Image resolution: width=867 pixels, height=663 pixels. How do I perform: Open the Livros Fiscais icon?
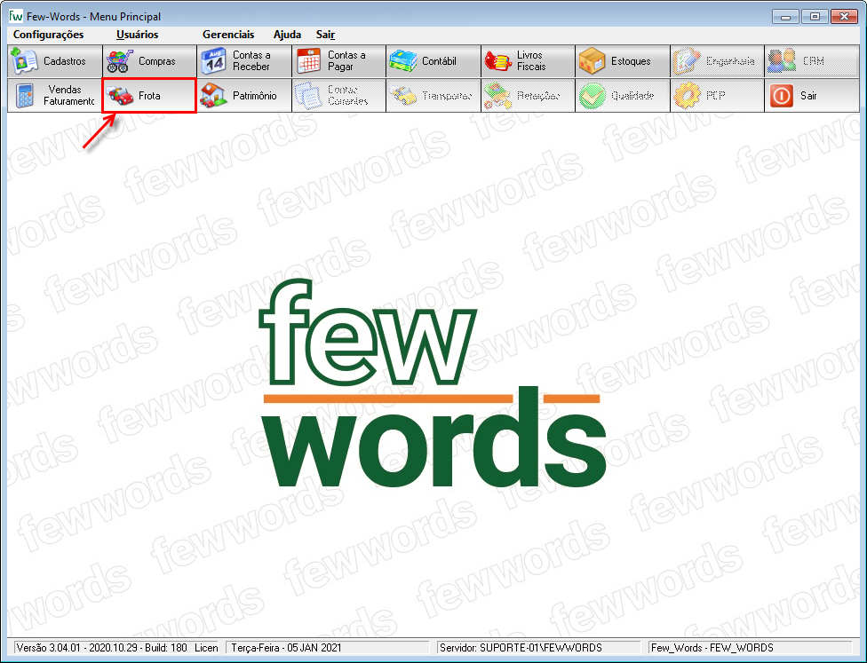pos(497,60)
